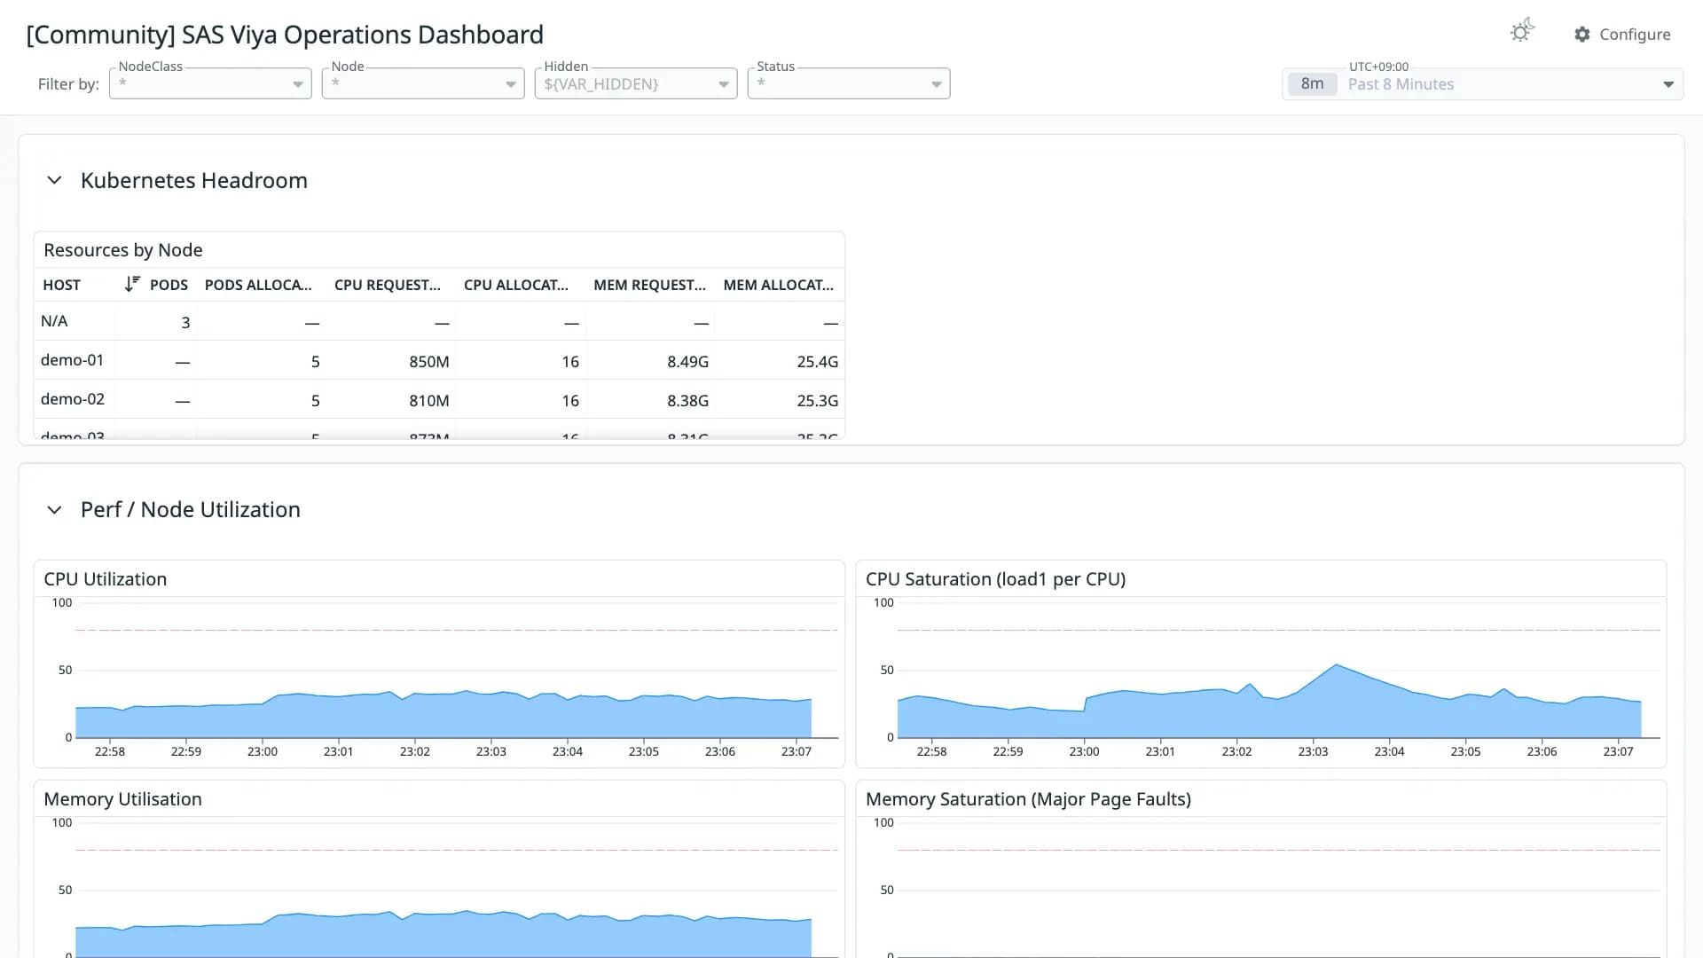Click the HOST column header
This screenshot has width=1703, height=958.
tap(62, 285)
